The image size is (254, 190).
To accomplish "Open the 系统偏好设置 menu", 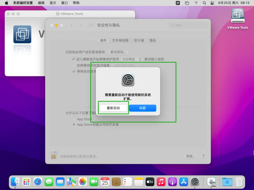I will (23, 3).
